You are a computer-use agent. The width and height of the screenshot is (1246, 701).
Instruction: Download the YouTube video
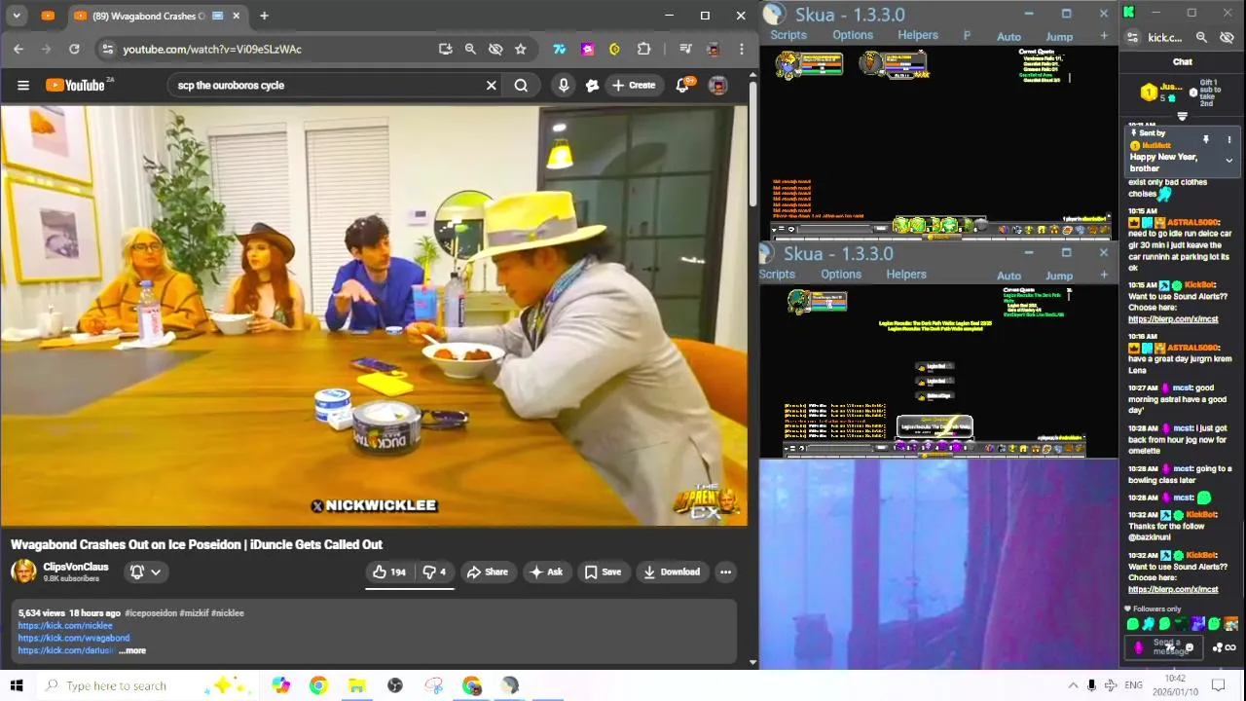coord(672,572)
